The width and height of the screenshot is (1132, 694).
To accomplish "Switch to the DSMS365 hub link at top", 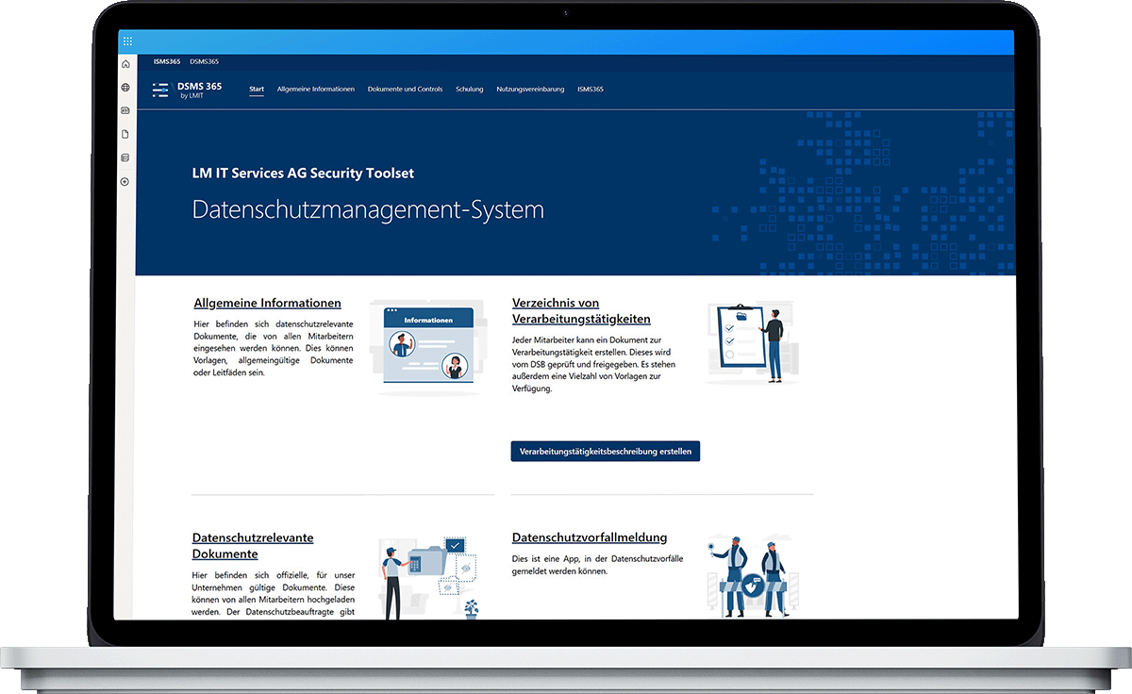I will coord(204,61).
